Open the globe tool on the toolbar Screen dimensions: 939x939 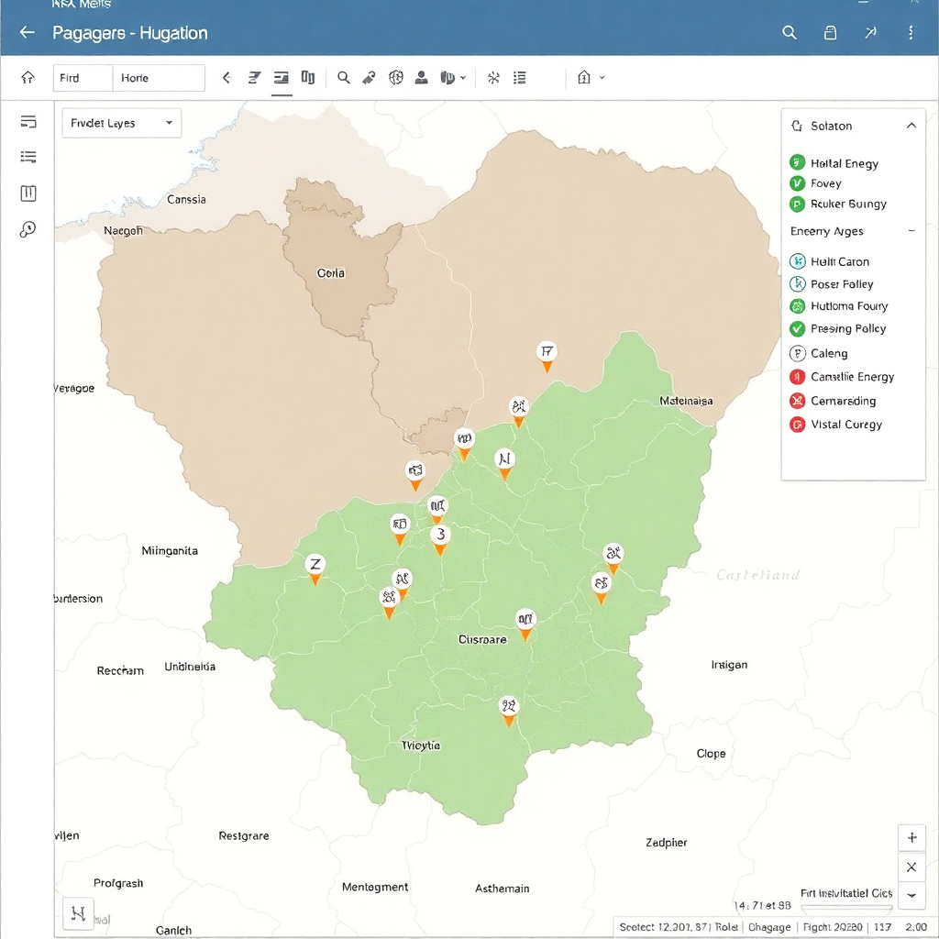tap(395, 78)
